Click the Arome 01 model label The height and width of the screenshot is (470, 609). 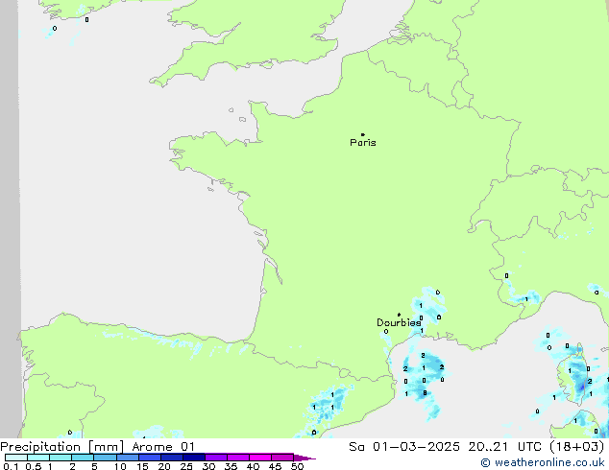pos(163,447)
